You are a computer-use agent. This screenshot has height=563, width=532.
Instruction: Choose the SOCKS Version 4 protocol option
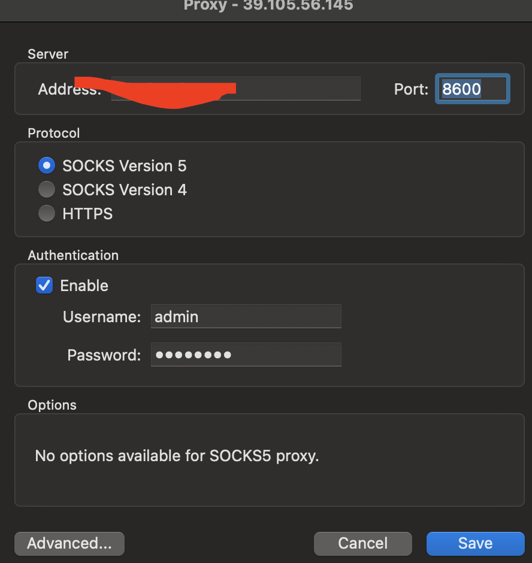pos(47,190)
